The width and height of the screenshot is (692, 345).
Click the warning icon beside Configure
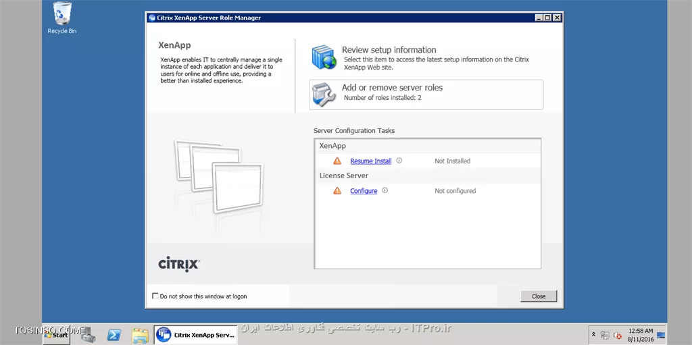337,191
